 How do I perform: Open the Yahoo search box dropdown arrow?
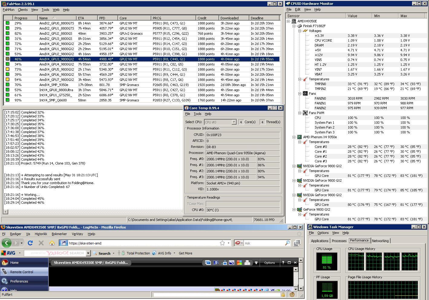point(88,253)
